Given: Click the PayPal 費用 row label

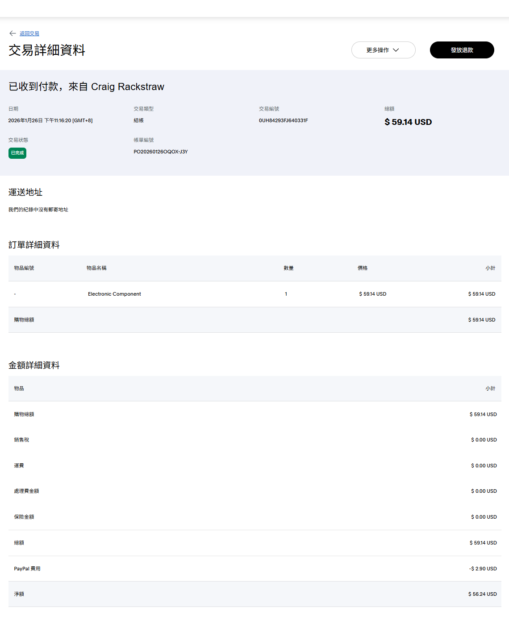Looking at the screenshot, I should 27,569.
